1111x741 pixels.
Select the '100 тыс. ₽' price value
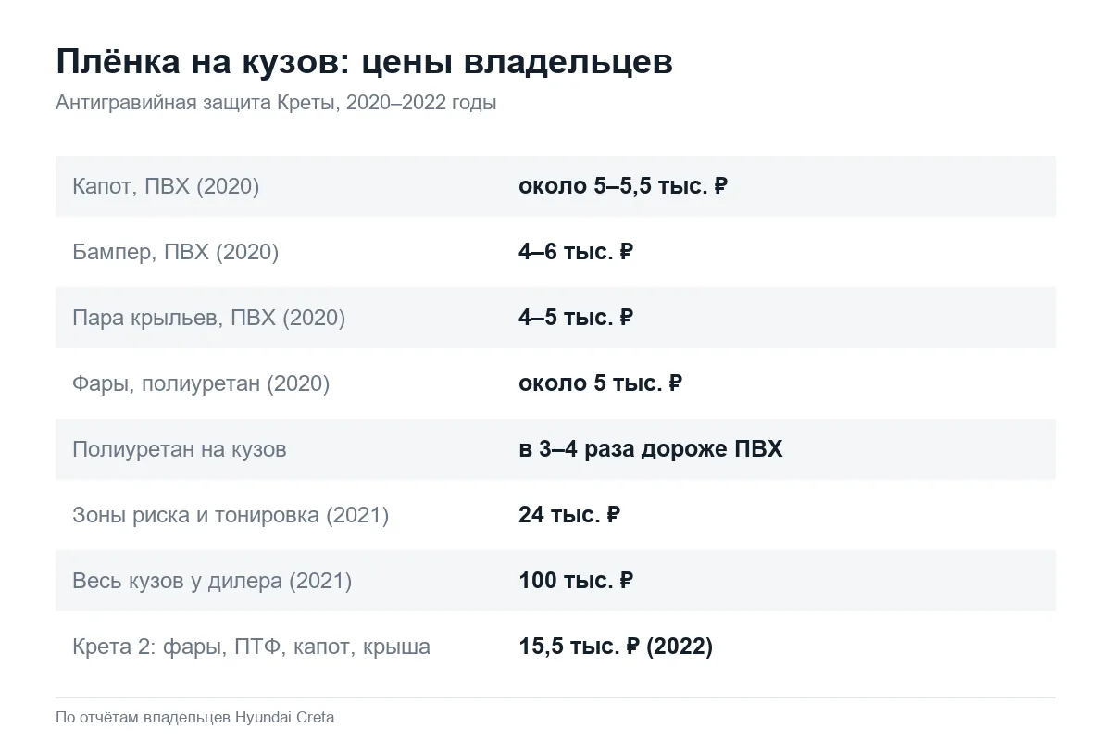576,581
